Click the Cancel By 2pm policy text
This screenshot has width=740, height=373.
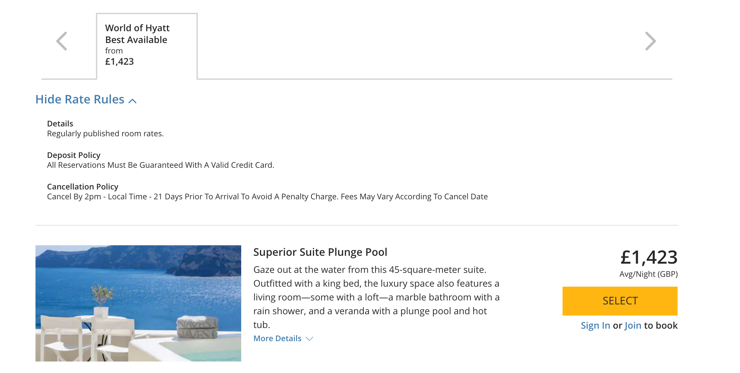[267, 197]
